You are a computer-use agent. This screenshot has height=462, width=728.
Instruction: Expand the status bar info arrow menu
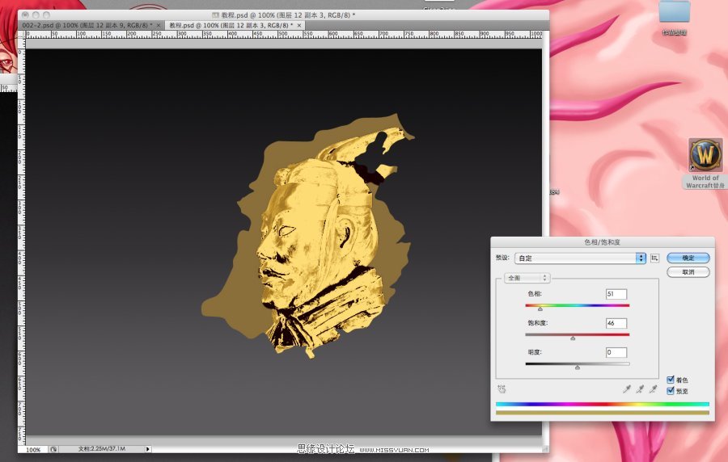pos(148,448)
